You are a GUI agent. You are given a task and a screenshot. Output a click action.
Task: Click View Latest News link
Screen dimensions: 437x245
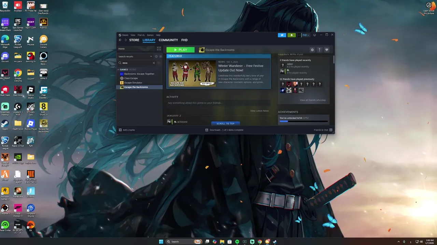[x=259, y=111]
